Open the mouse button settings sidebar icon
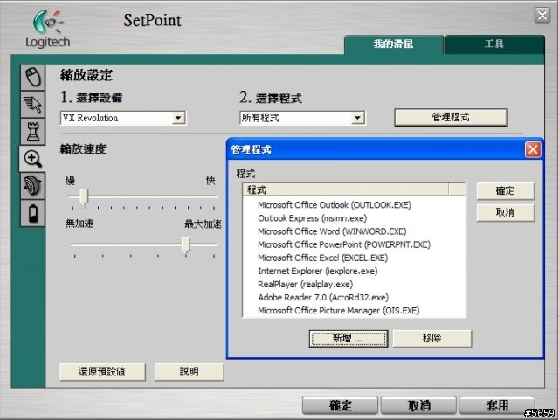Image resolution: width=559 pixels, height=420 pixels. (x=33, y=77)
